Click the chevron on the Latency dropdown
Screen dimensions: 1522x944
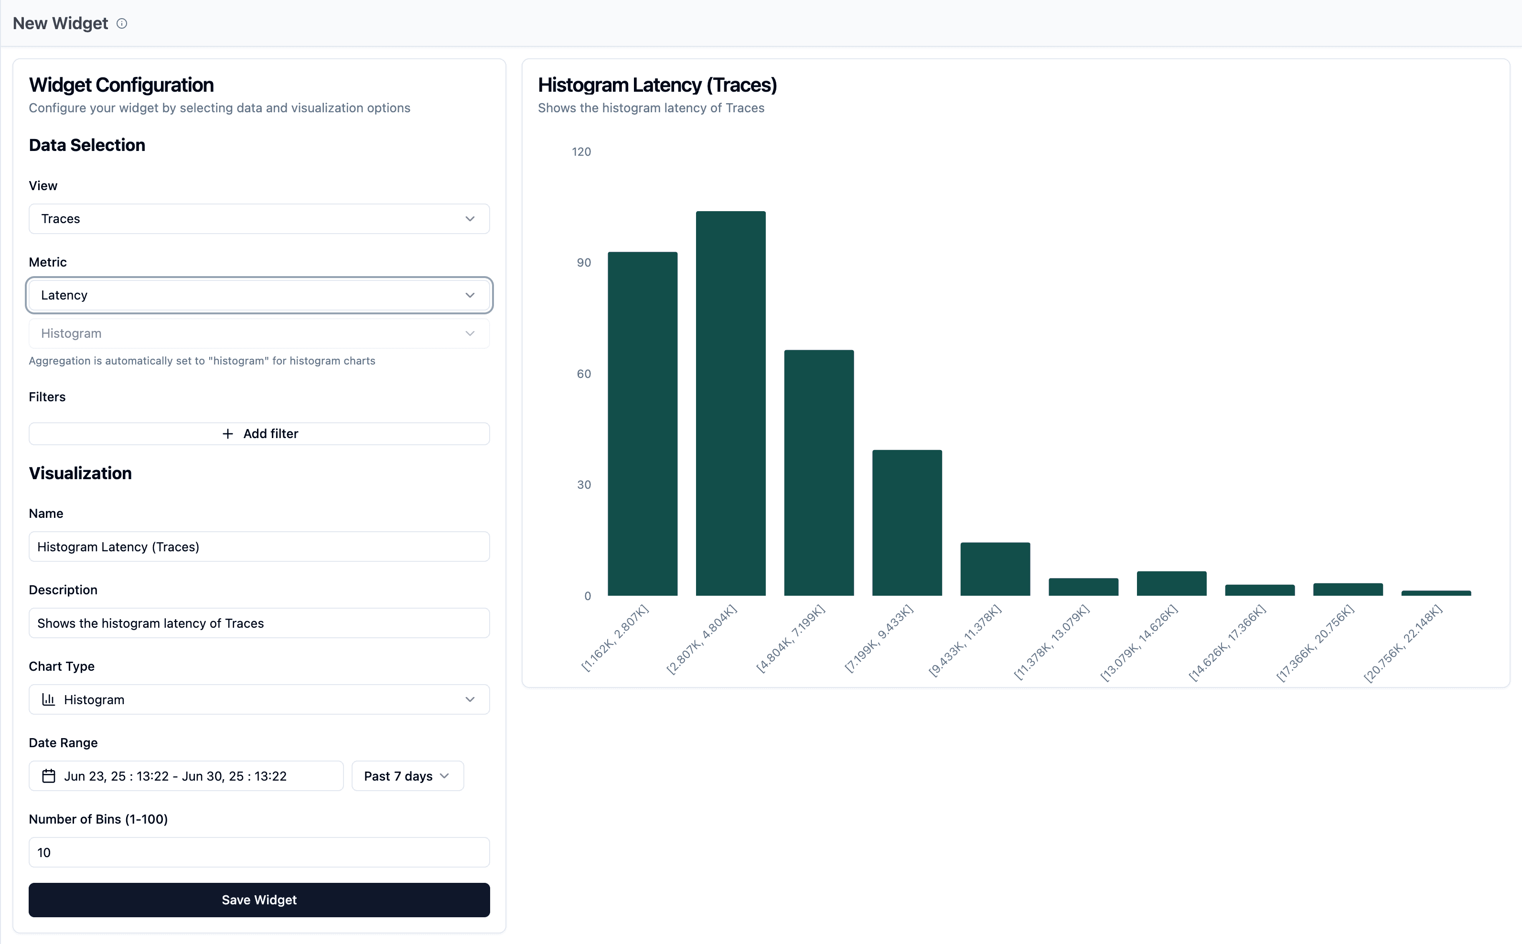[x=471, y=295]
